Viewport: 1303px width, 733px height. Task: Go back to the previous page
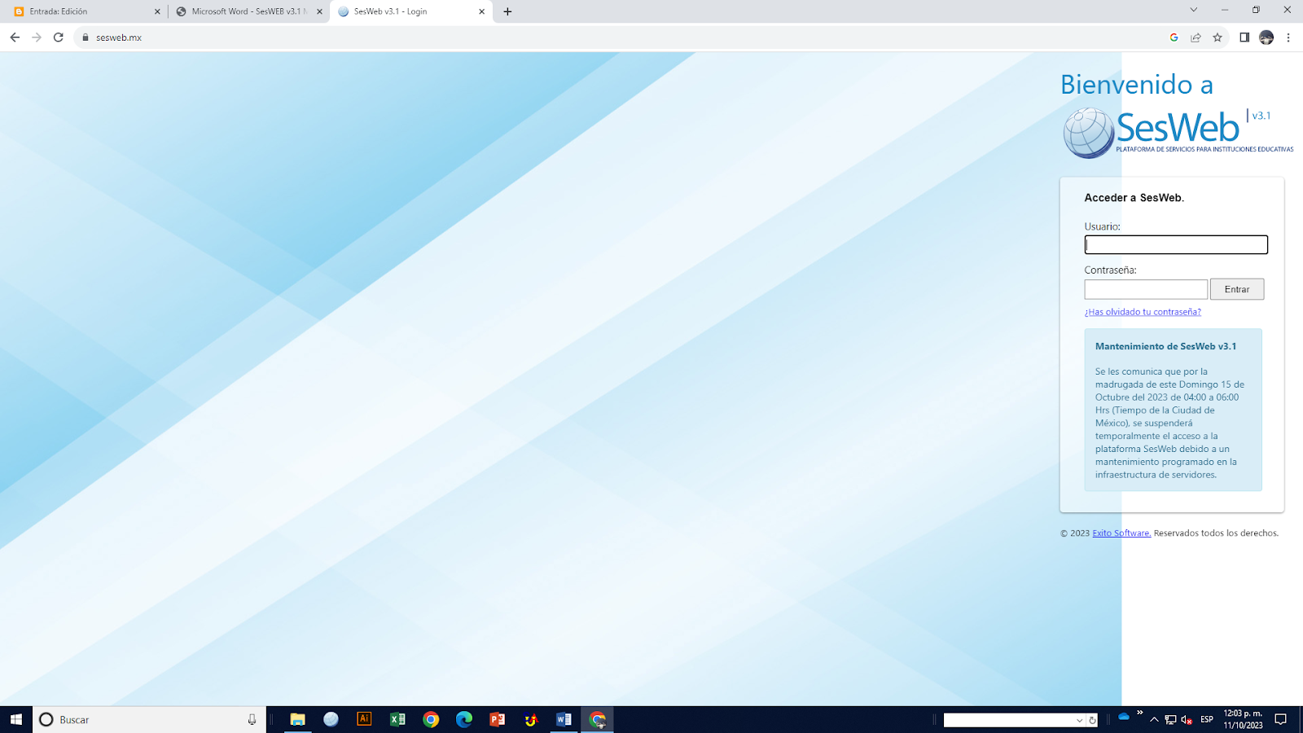click(15, 37)
